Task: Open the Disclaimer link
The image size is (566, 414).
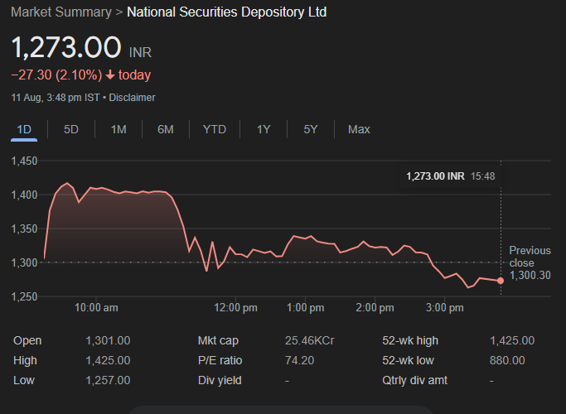Action: click(132, 98)
